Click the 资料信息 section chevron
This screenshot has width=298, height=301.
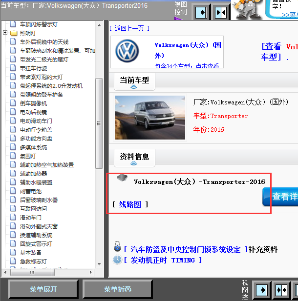pos(134,163)
